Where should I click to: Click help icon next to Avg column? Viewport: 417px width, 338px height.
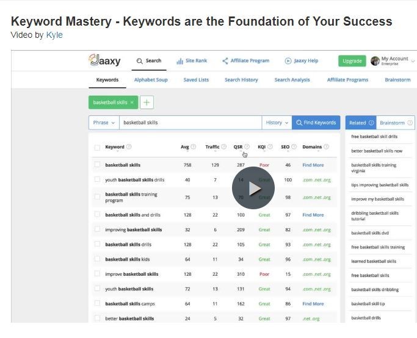(194, 146)
